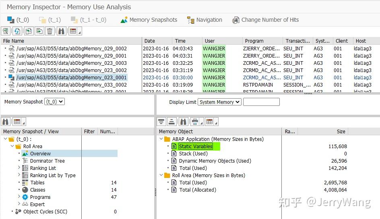Refresh the snapshot file list
The image size is (380, 219).
pos(17,31)
